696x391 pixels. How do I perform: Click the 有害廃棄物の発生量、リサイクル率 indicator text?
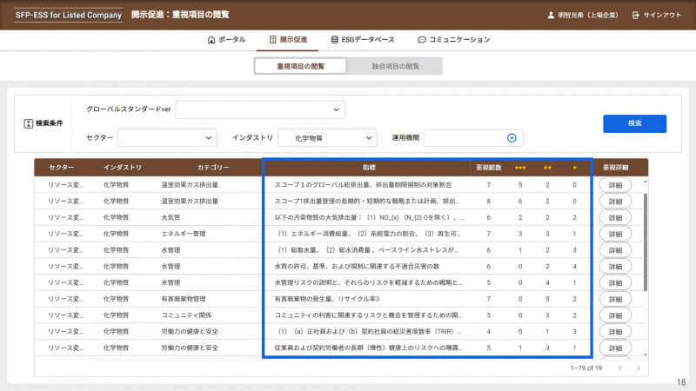[327, 299]
